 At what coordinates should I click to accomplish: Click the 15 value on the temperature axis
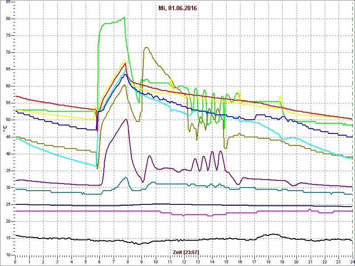pyautogui.click(x=8, y=238)
